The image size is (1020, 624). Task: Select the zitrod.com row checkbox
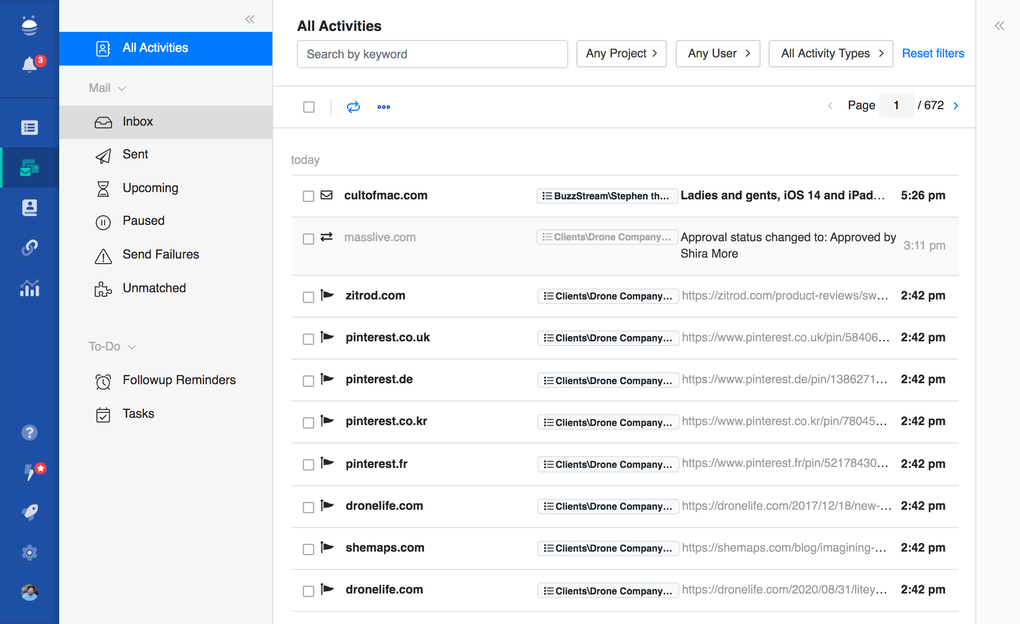(x=308, y=297)
